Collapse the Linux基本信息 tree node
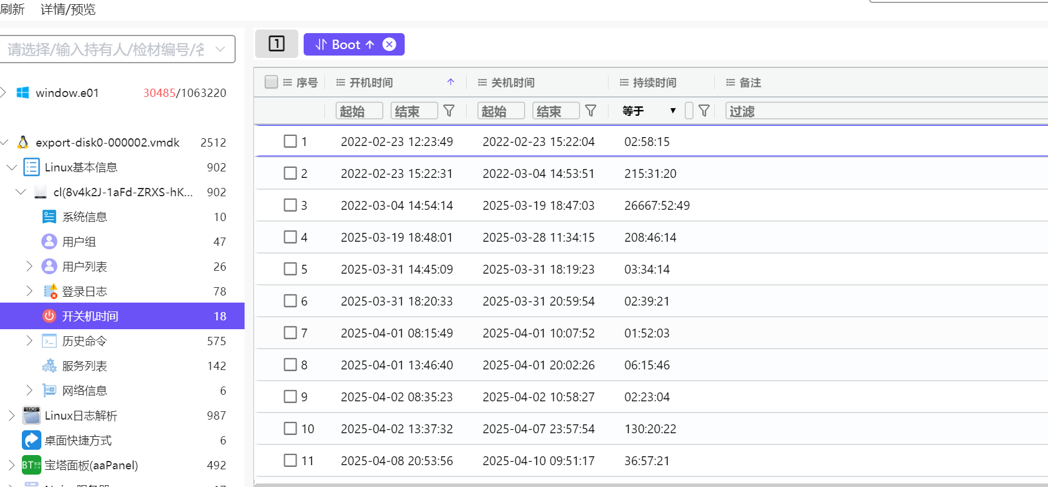 point(12,167)
